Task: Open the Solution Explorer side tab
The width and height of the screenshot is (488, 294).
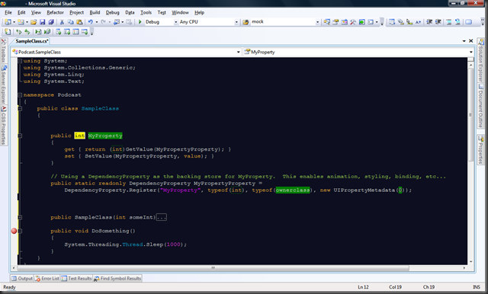Action: click(x=481, y=60)
